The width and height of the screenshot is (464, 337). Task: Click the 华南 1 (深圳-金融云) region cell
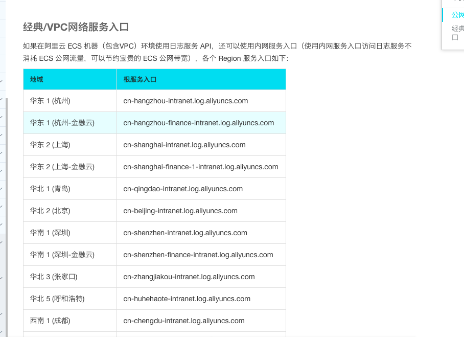[x=70, y=255]
